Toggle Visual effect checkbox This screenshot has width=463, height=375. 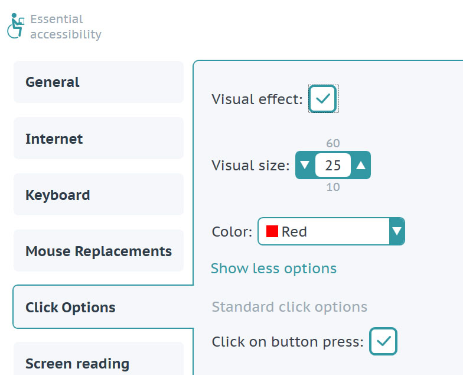(322, 99)
